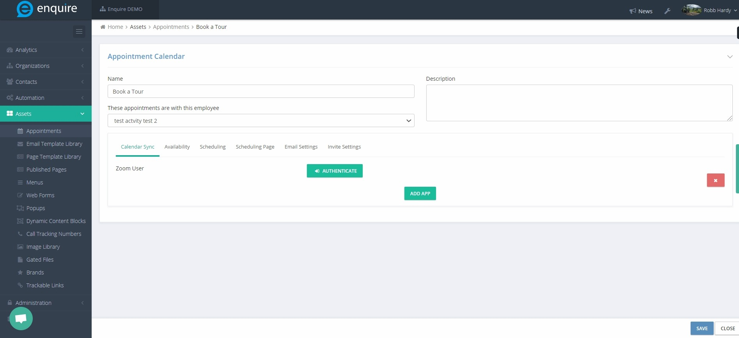Click the Description text area
The width and height of the screenshot is (739, 338).
tap(579, 103)
